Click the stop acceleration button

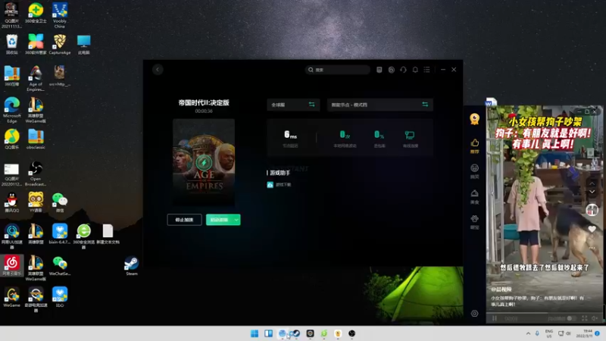click(x=184, y=220)
